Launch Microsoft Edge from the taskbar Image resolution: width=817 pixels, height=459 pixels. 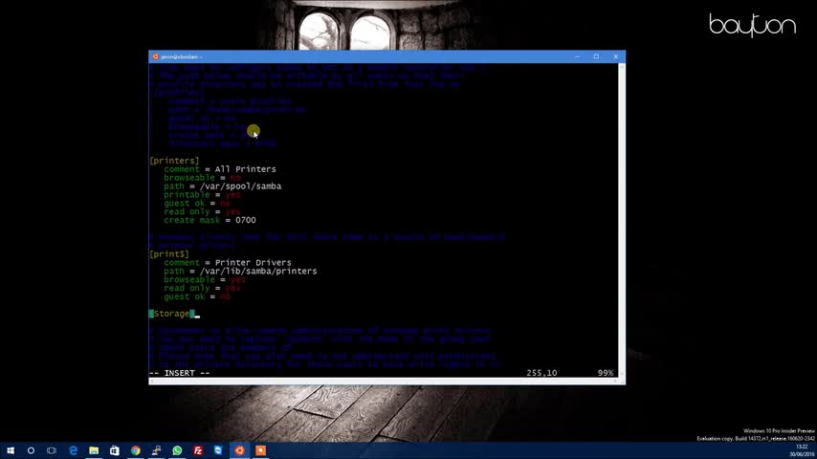(x=73, y=450)
